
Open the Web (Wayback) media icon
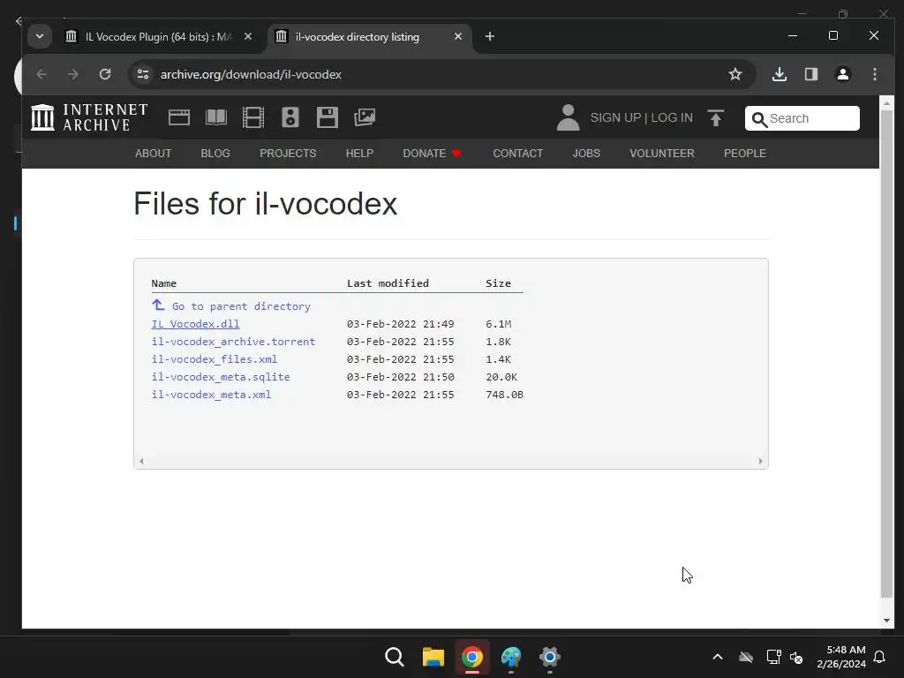click(x=178, y=117)
